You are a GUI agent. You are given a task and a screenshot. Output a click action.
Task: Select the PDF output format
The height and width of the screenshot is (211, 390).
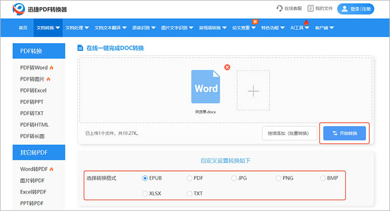(x=189, y=178)
